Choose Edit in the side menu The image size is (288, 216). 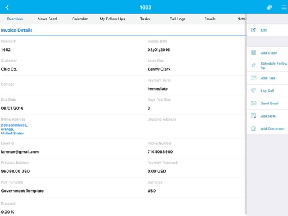[267, 30]
